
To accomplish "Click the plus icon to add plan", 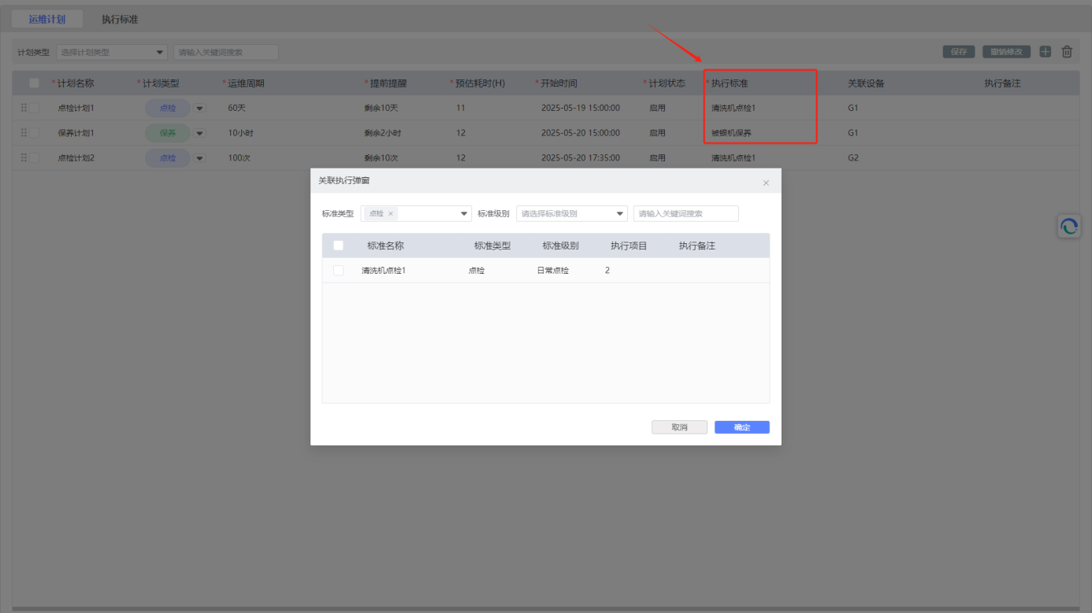I will coord(1045,52).
